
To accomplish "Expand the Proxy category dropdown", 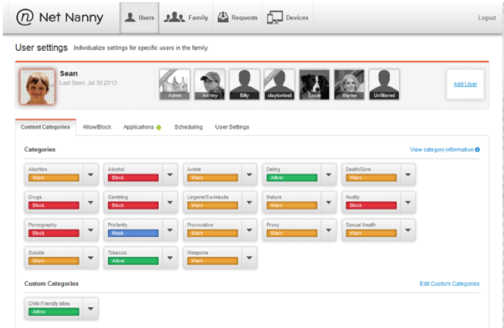I will tap(328, 230).
